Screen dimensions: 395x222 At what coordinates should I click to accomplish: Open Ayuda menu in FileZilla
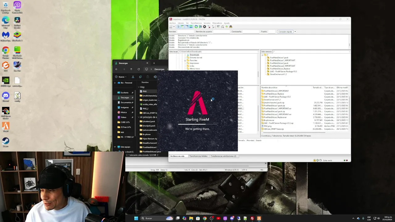point(227,23)
